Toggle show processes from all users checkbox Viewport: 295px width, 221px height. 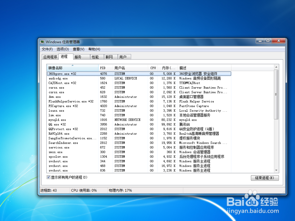tap(48, 177)
